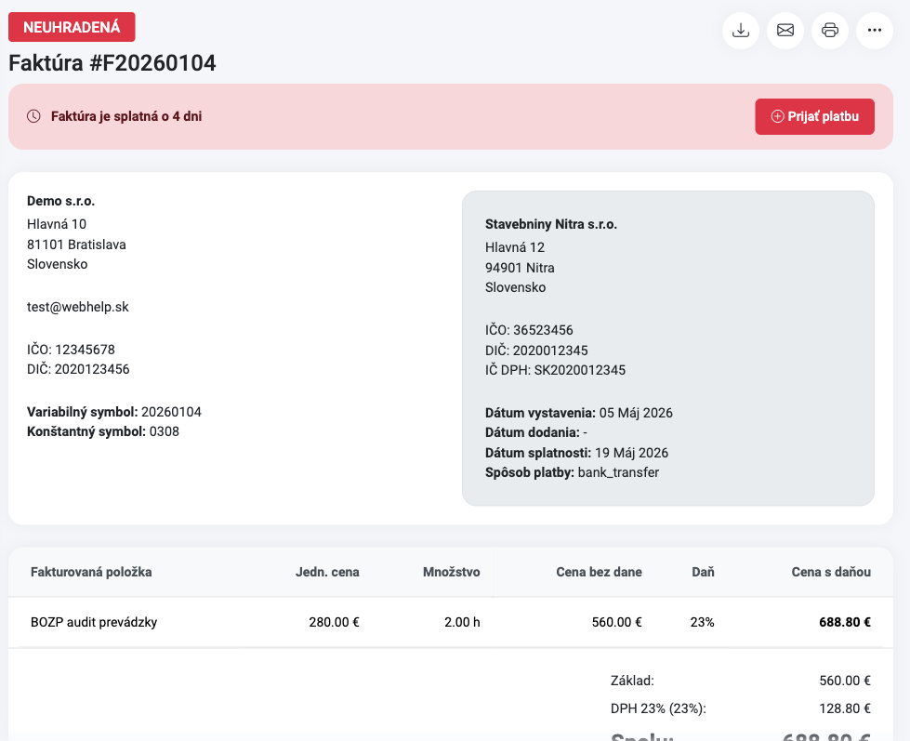Click the Hlavná 12 address line
The width and height of the screenshot is (910, 741).
tap(515, 247)
